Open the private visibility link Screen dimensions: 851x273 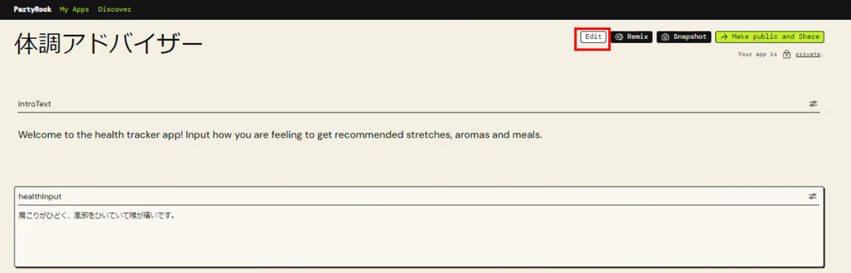coord(808,54)
